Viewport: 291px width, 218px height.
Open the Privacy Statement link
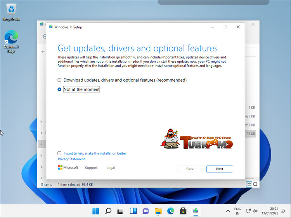pos(71,159)
